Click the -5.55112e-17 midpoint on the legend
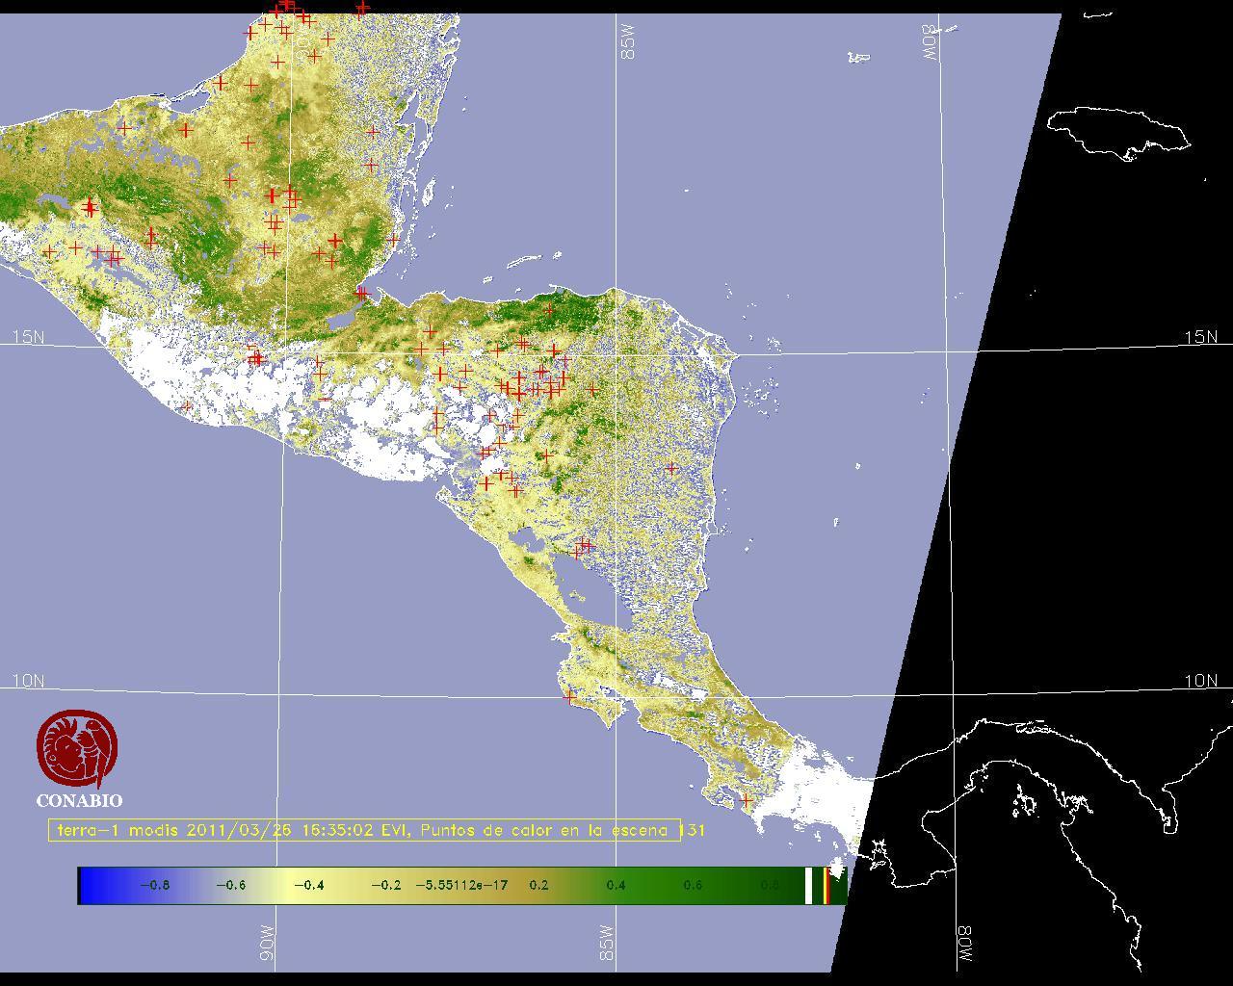Image resolution: width=1233 pixels, height=986 pixels. coord(461,885)
